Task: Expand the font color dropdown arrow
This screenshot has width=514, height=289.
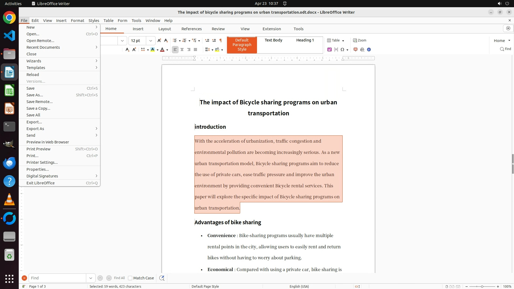Action: tap(167, 50)
